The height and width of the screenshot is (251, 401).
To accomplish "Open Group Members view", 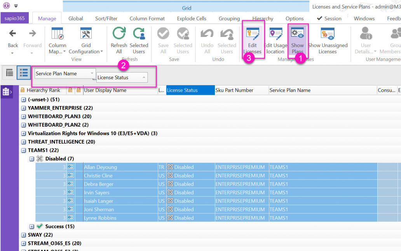I will 390,41.
